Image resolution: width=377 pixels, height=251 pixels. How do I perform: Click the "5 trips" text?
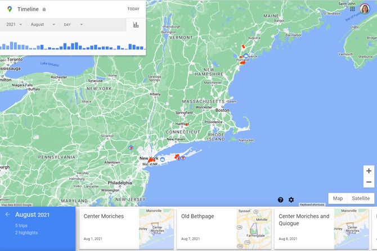pos(21,226)
